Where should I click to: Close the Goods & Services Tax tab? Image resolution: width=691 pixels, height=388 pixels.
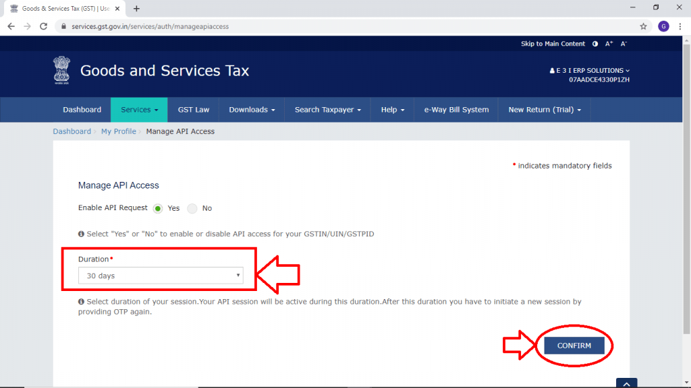[117, 8]
